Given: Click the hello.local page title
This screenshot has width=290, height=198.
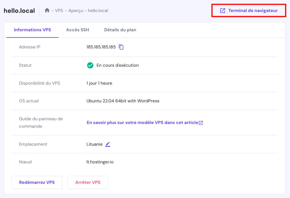Looking at the screenshot, I should click(x=19, y=10).
